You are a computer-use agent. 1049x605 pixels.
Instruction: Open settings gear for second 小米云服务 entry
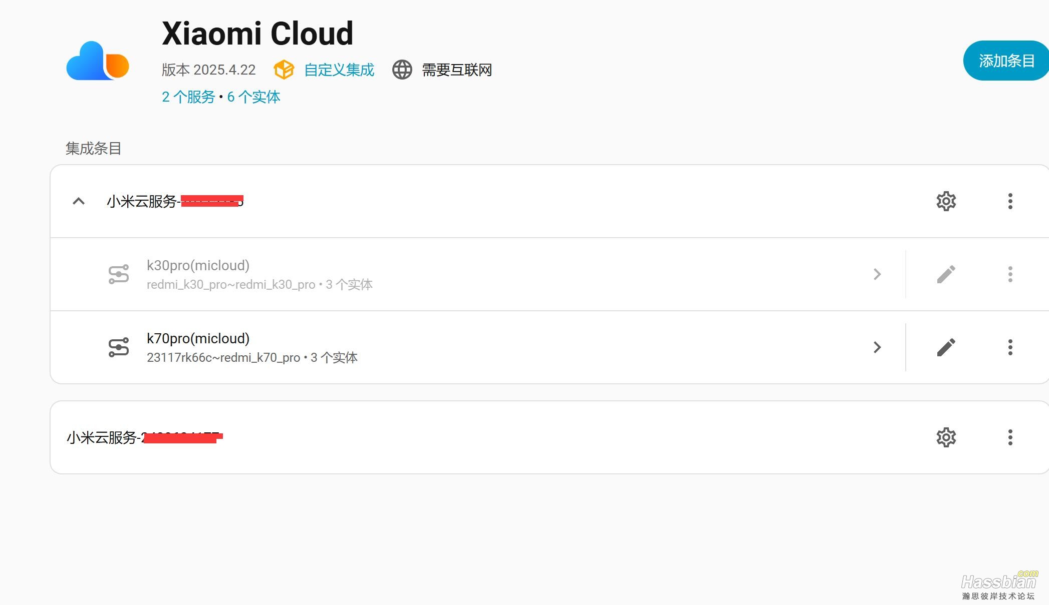coord(946,437)
